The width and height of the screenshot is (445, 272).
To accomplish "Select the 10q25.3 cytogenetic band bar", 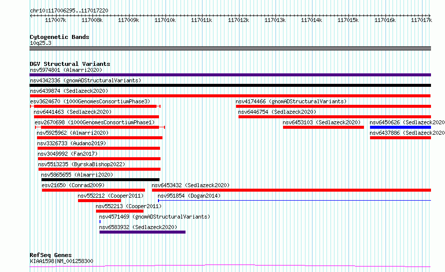I will tap(230, 48).
